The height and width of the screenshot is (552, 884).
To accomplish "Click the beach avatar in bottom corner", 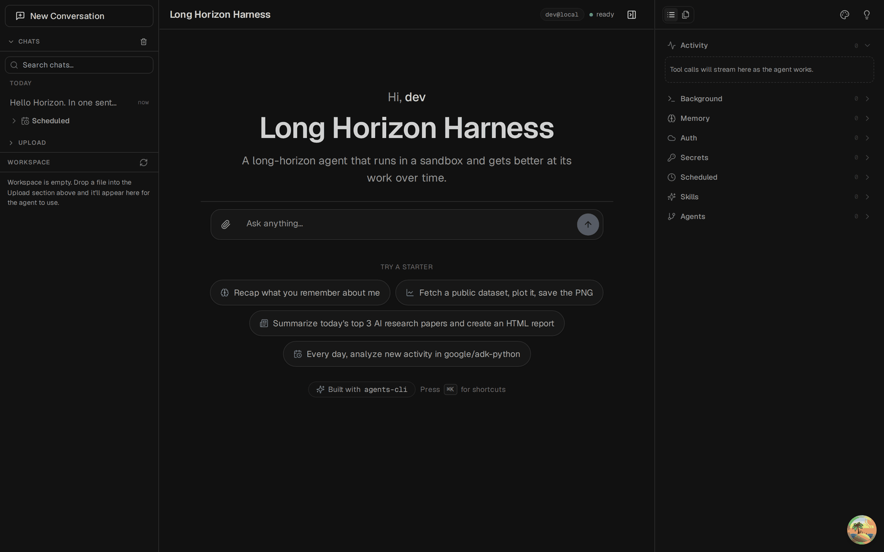I will (862, 530).
